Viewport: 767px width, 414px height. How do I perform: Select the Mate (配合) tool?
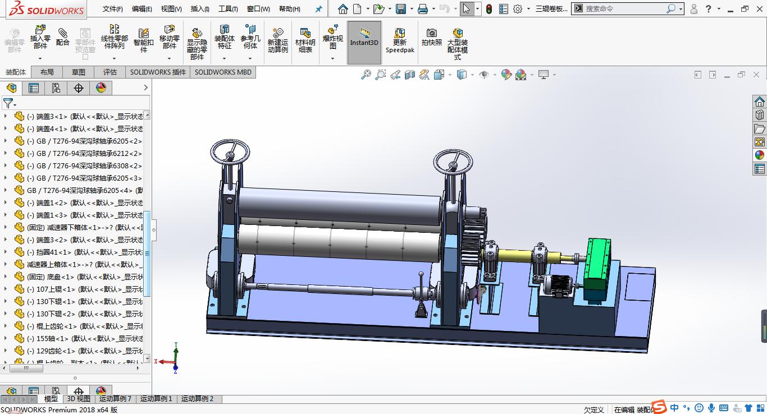(63, 36)
